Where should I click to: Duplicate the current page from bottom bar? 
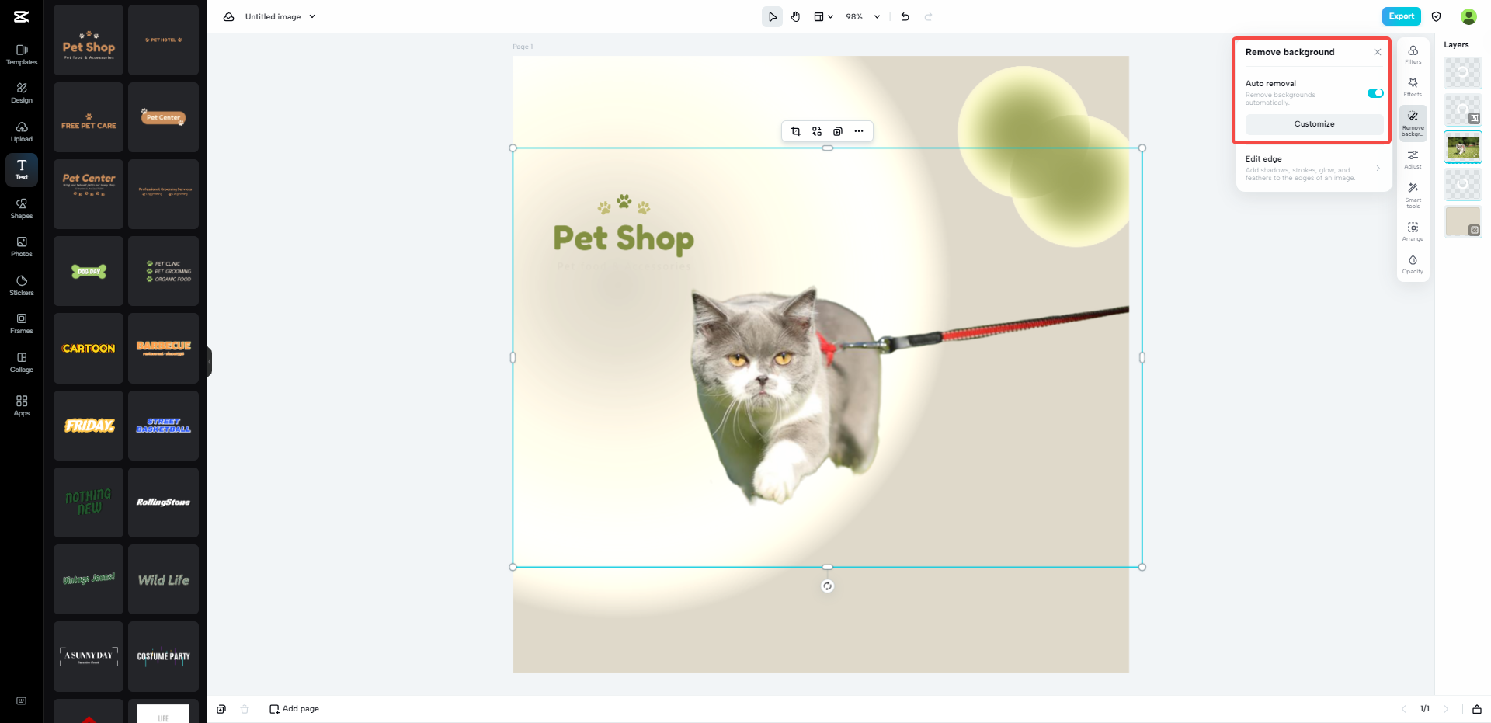click(221, 709)
